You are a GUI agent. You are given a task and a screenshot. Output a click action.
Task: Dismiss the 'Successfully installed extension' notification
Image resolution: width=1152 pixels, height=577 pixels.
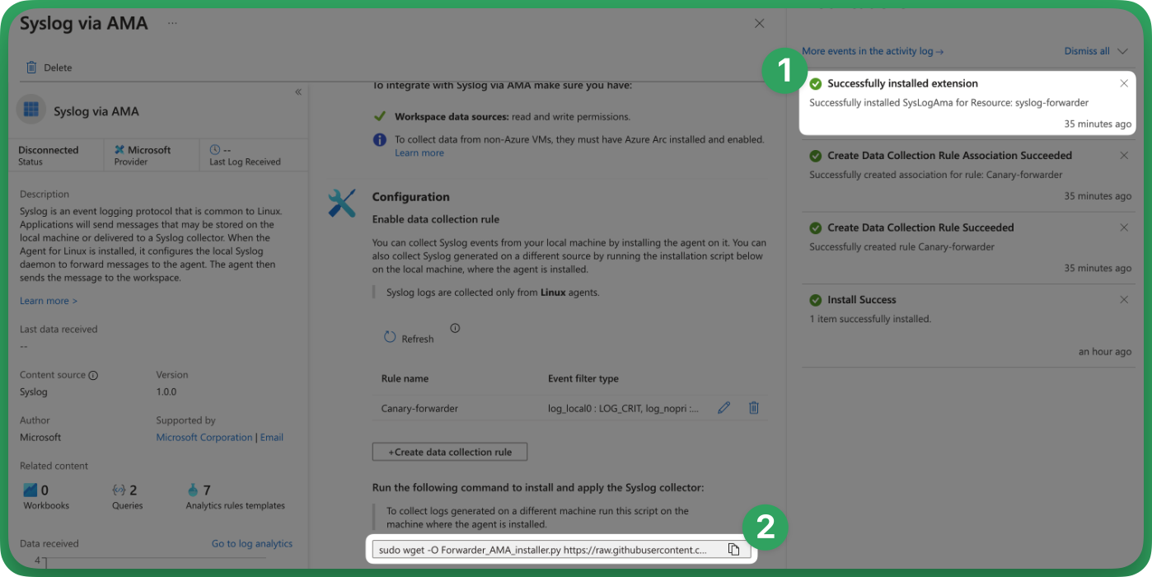tap(1124, 83)
